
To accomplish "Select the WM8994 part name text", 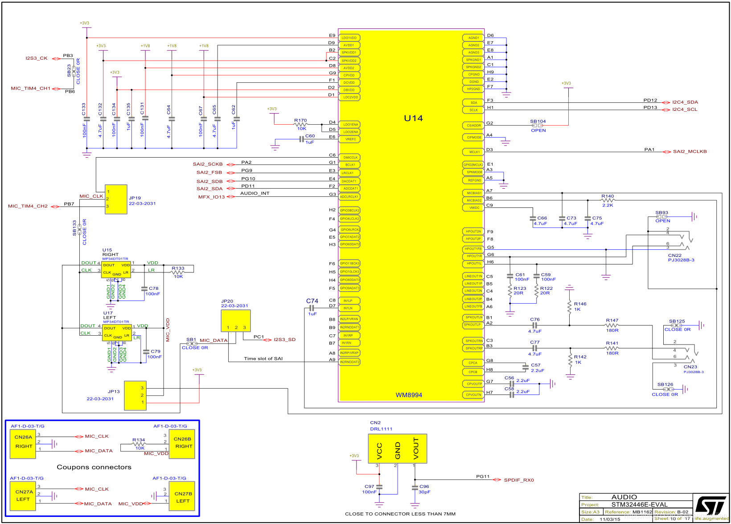I will pos(409,395).
